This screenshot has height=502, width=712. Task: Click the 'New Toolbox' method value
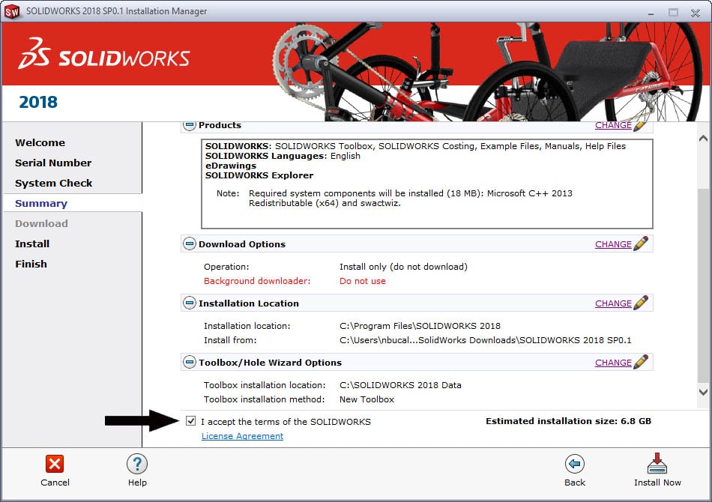366,399
